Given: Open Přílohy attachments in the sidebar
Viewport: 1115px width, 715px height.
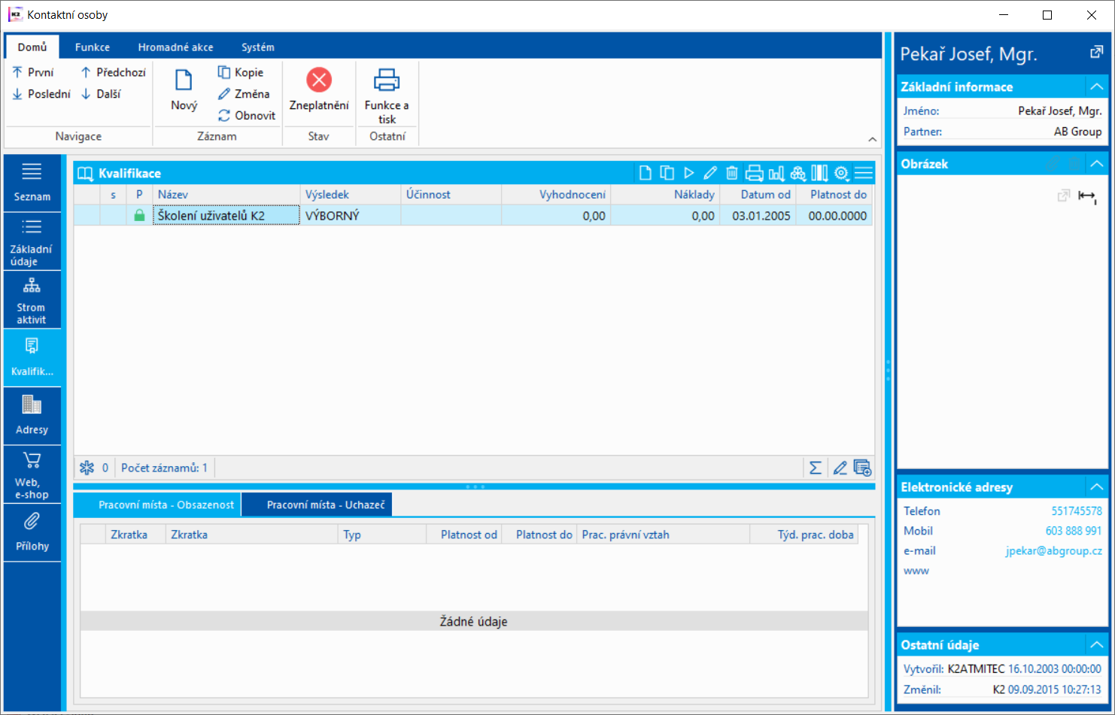Looking at the screenshot, I should click(x=32, y=532).
